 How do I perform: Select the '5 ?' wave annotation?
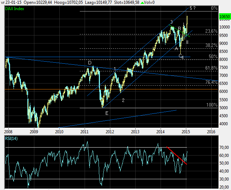(x=193, y=8)
